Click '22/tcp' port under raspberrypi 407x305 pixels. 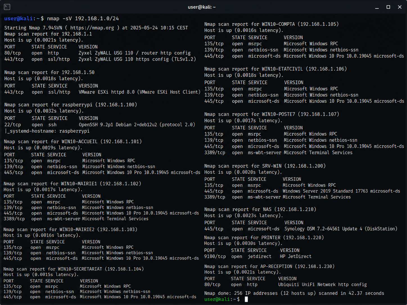coord(13,125)
